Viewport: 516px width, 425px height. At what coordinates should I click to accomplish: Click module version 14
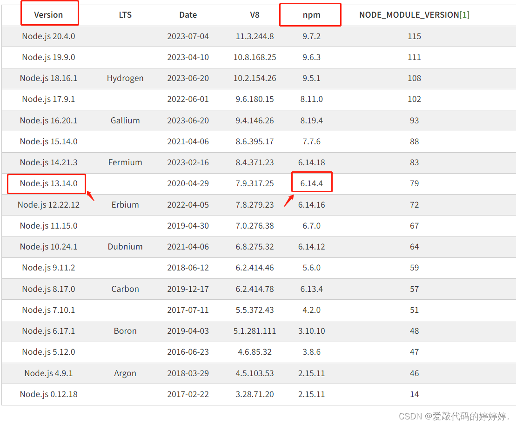pyautogui.click(x=414, y=394)
